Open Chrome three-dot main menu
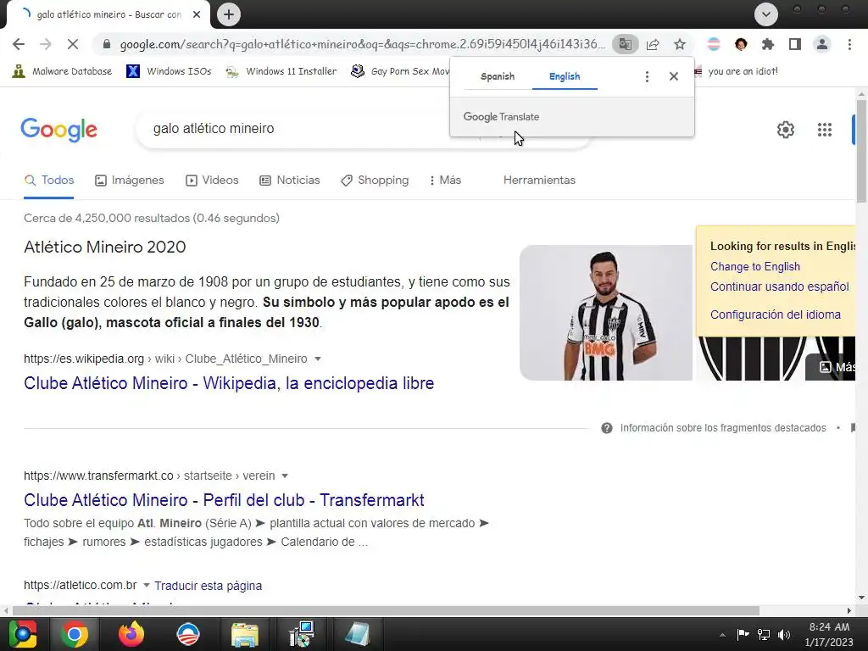The height and width of the screenshot is (651, 868). 849,44
